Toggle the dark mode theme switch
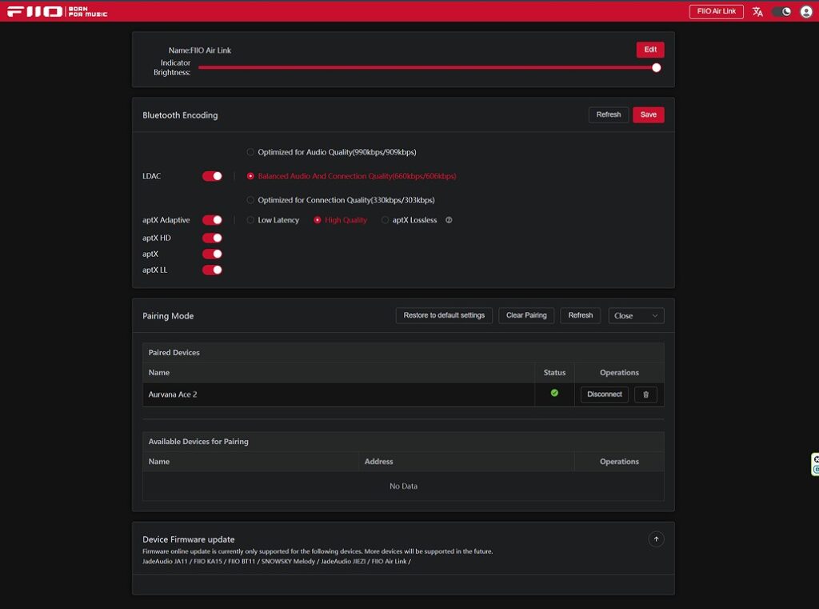This screenshot has height=609, width=819. pyautogui.click(x=781, y=11)
